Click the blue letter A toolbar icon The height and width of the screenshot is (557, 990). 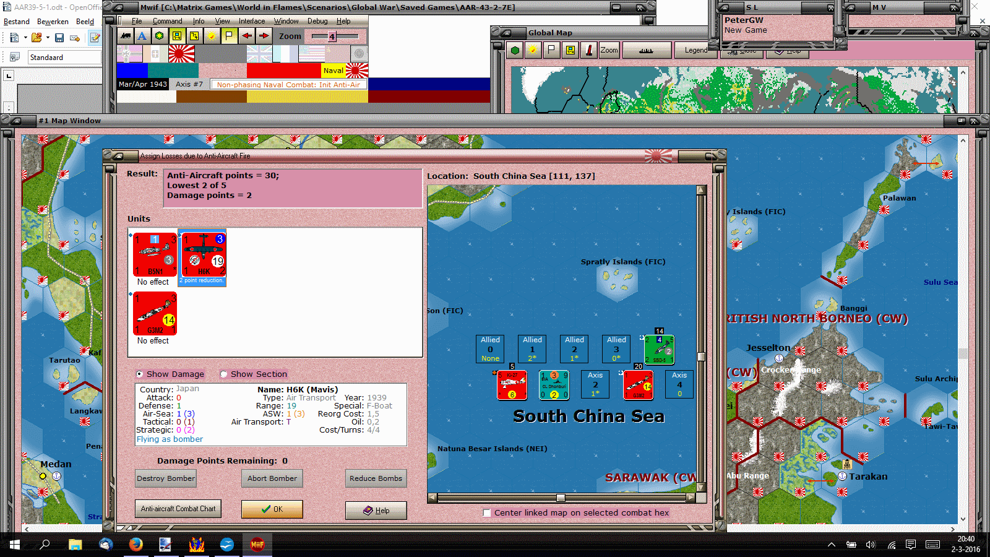[x=142, y=36]
